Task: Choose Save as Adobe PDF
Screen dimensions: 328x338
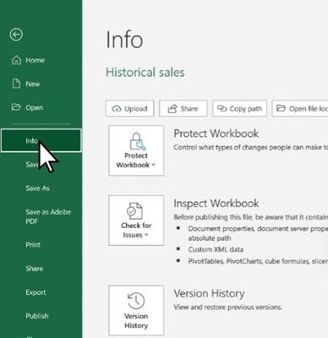Action: tap(48, 216)
